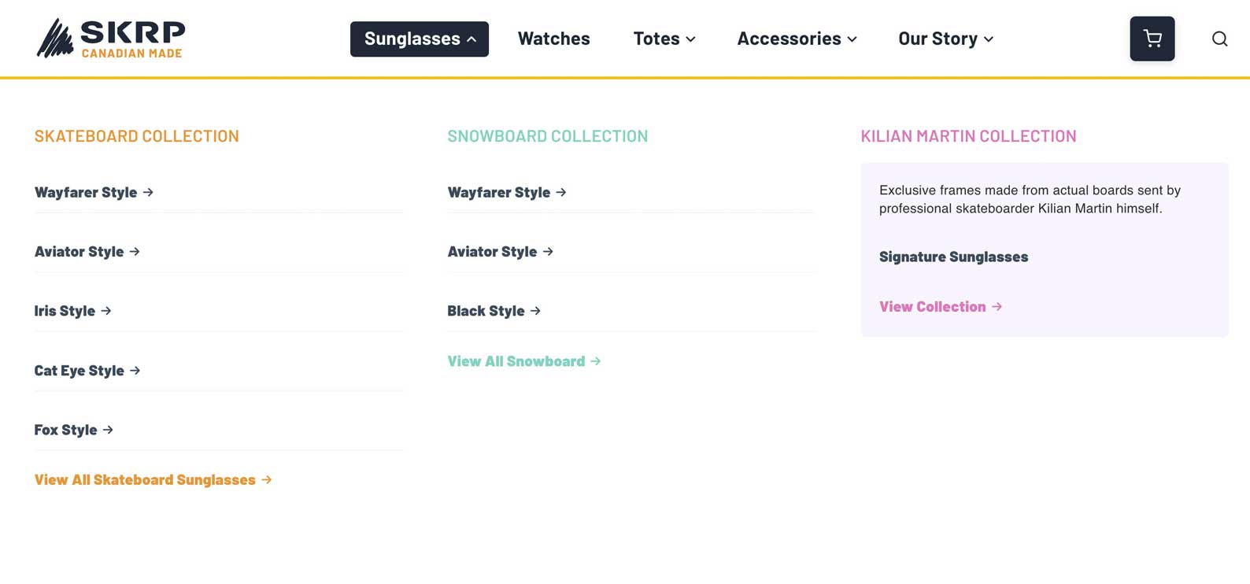Click Snowboard Collection heading

click(x=548, y=136)
